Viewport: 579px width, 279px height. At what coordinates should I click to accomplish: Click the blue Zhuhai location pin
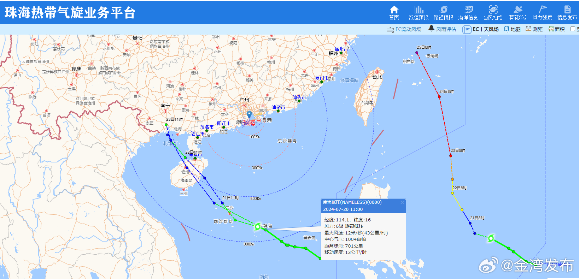click(249, 115)
